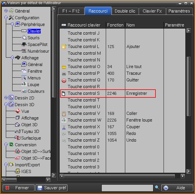Switch to the Clavier Fx tab
Screen dimensions: 195x194
pyautogui.click(x=152, y=11)
